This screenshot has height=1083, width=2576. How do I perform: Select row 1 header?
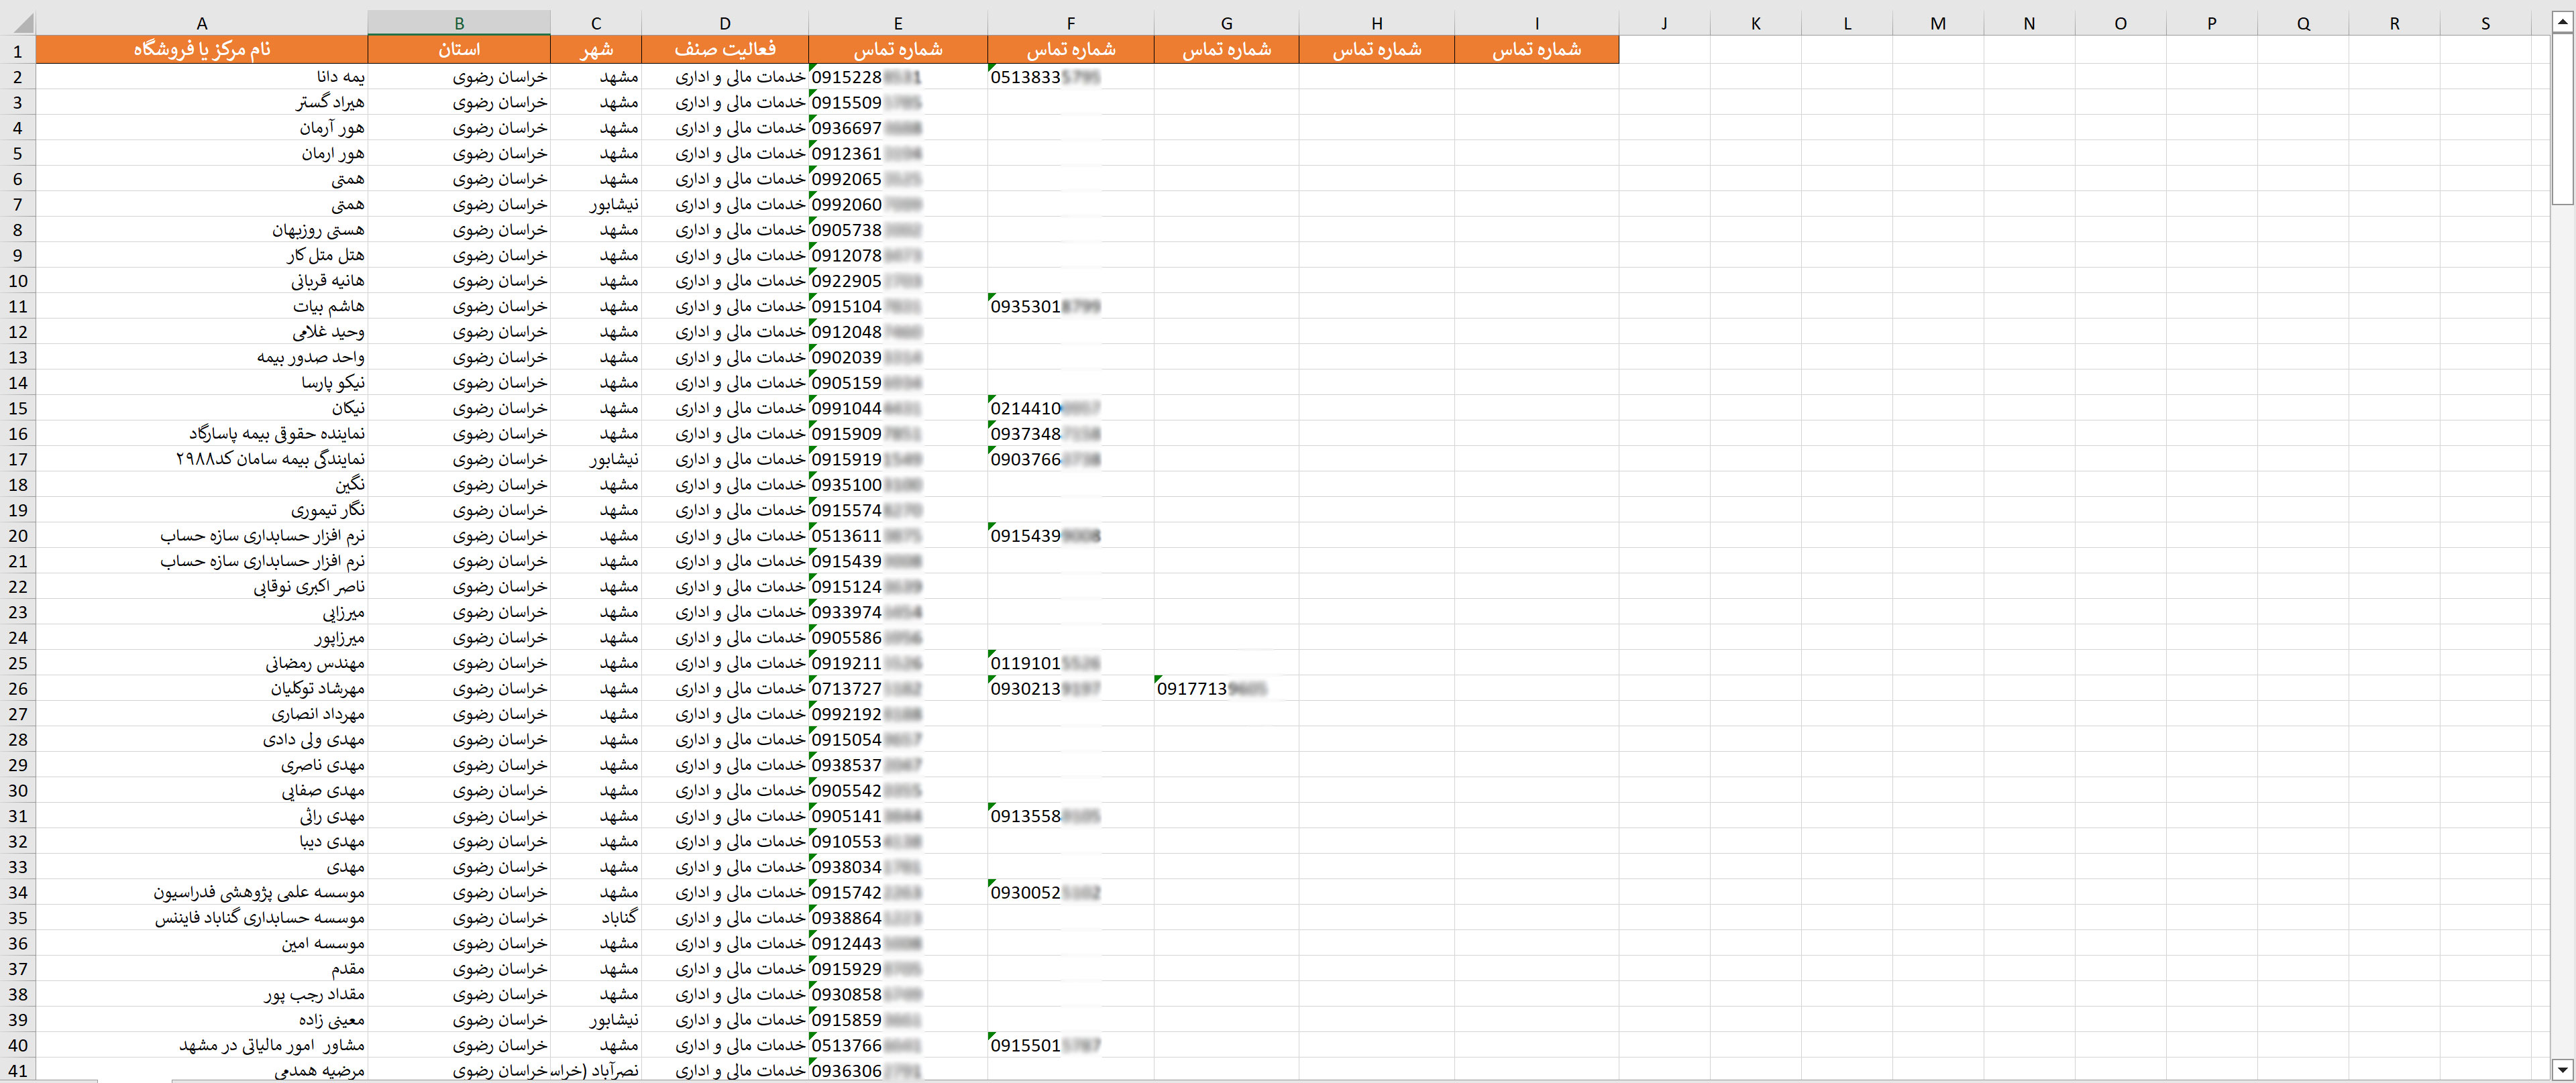[17, 50]
